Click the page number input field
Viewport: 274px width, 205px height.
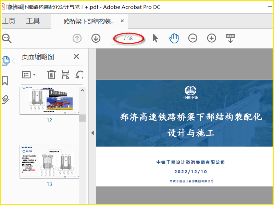coord(116,39)
